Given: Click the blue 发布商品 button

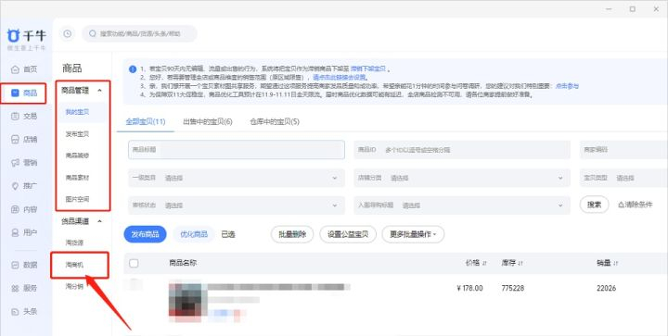Looking at the screenshot, I should click(x=146, y=234).
